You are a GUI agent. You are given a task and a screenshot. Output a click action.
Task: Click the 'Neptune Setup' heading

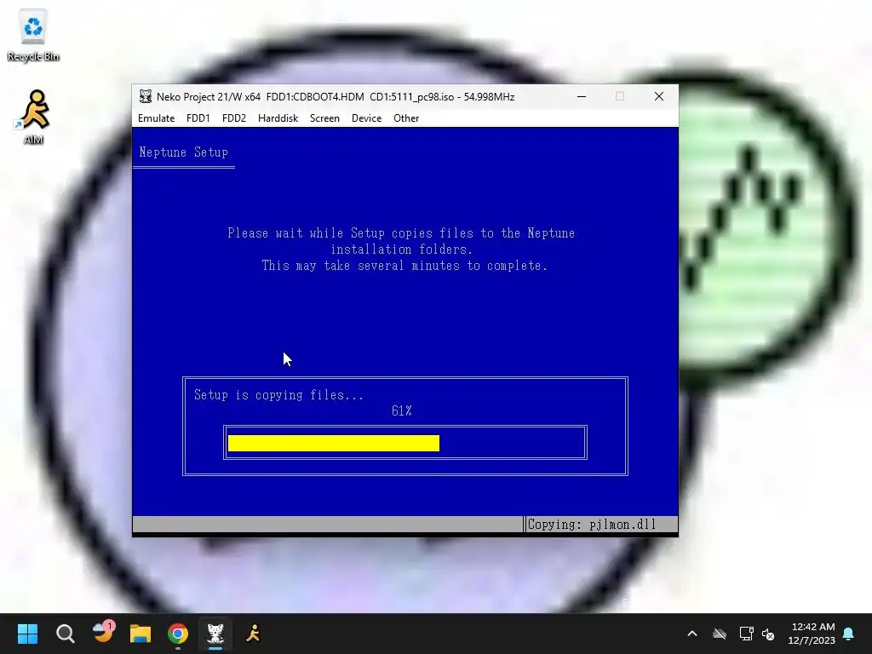coord(184,152)
